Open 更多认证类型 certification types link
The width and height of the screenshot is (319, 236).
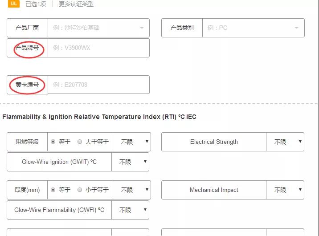(76, 4)
